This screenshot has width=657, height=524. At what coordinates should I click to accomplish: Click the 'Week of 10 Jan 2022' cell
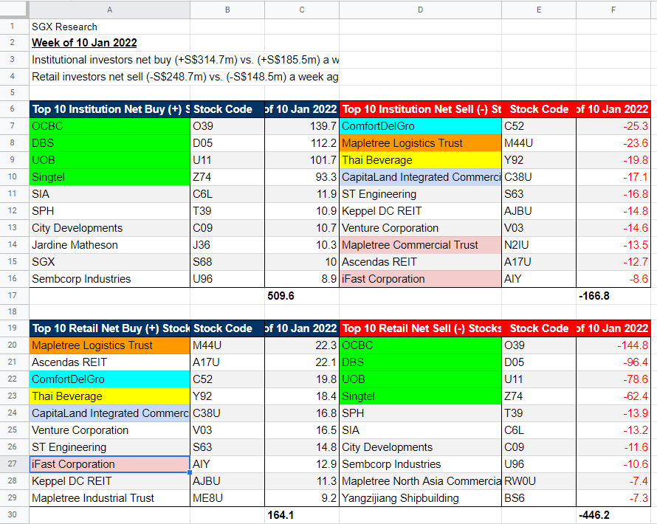pyautogui.click(x=110, y=43)
